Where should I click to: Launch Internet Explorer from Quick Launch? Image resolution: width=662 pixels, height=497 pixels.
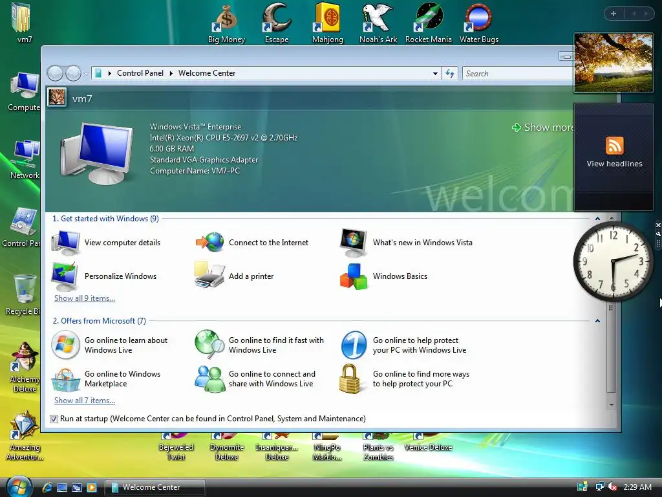tap(47, 487)
